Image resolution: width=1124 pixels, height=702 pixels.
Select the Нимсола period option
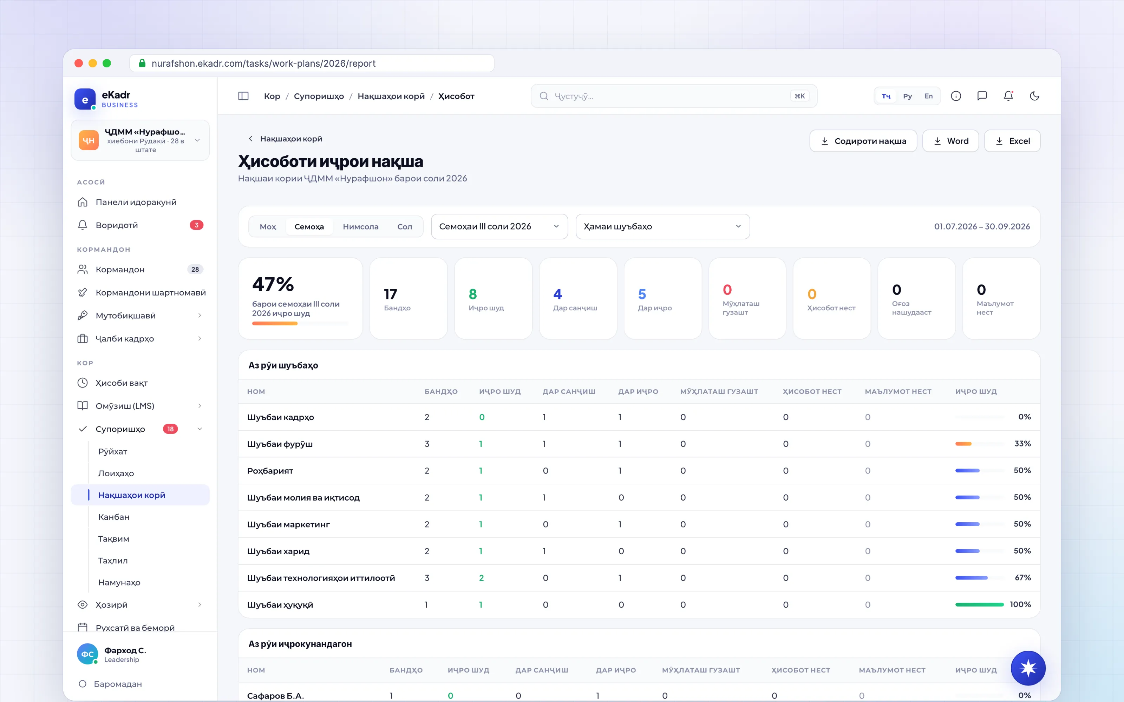pyautogui.click(x=360, y=227)
